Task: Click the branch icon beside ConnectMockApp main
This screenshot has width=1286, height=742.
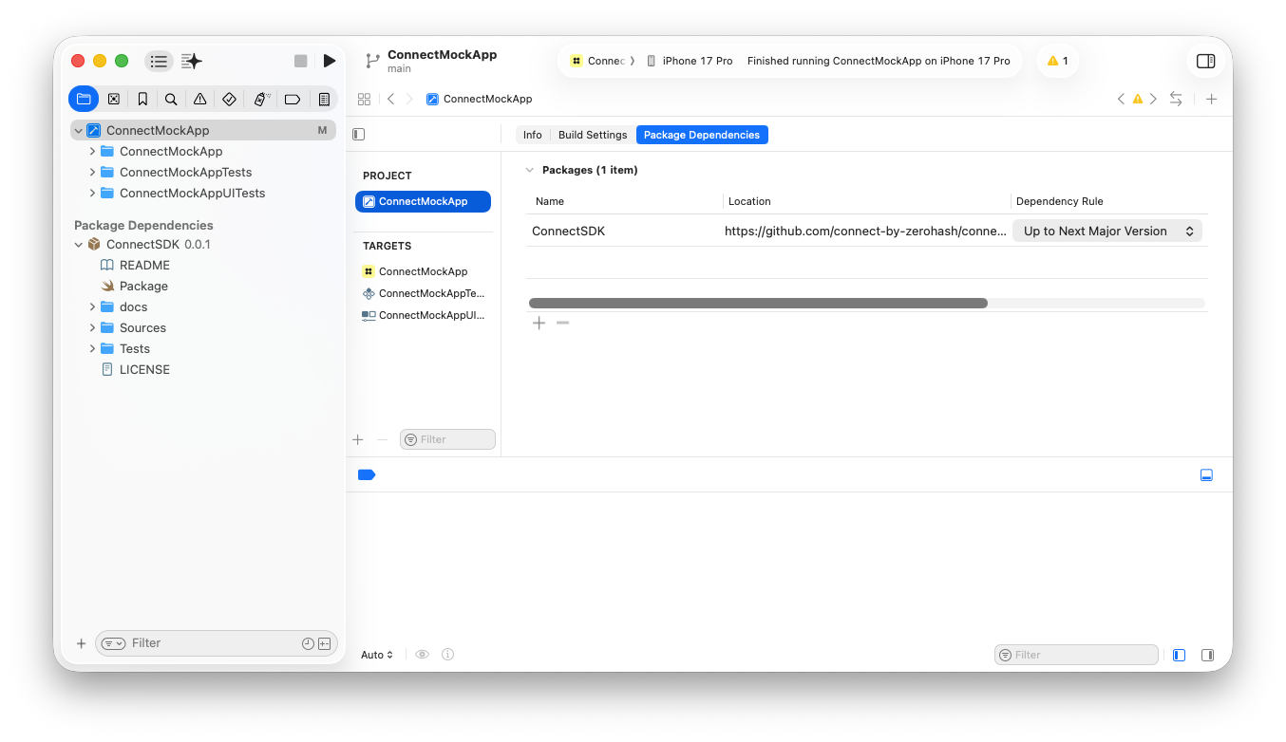Action: tap(372, 61)
